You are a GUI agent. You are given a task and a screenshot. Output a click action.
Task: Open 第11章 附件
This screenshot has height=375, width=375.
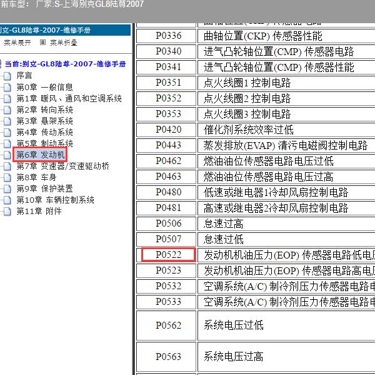(x=39, y=211)
